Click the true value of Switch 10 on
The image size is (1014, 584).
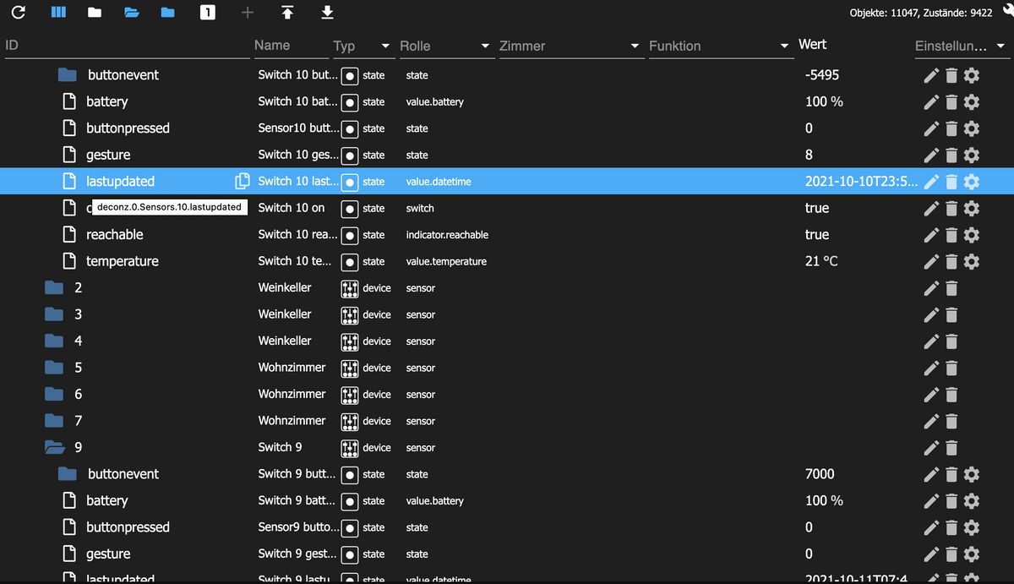click(817, 208)
